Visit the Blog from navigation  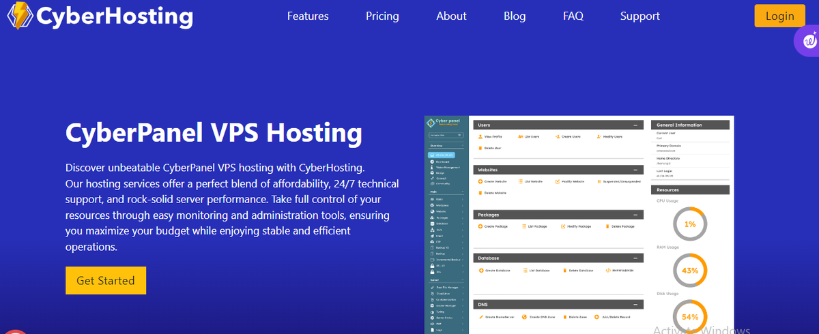515,16
